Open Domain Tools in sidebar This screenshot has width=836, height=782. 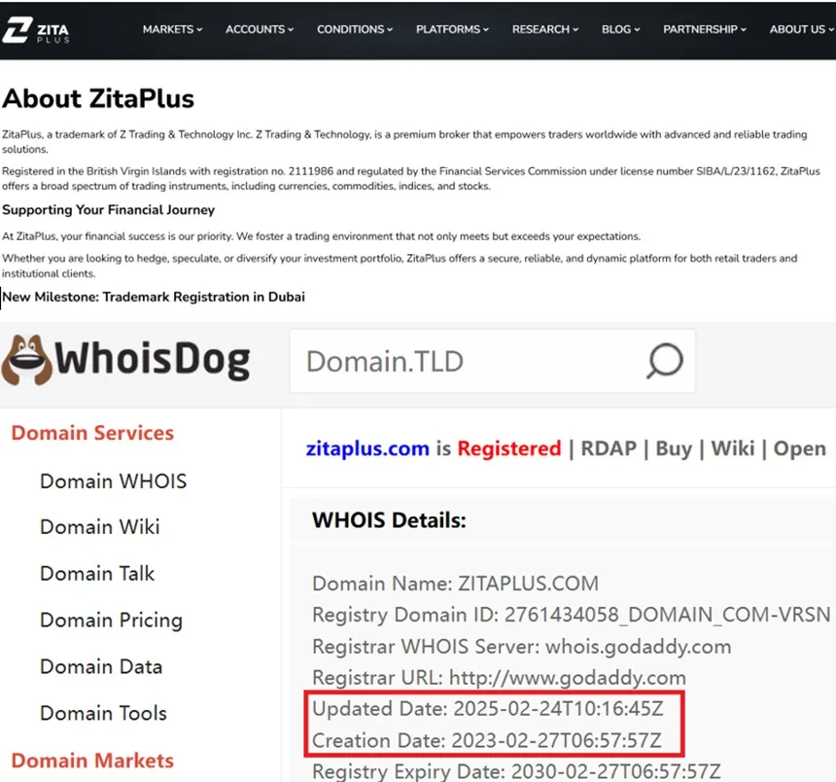pyautogui.click(x=103, y=713)
